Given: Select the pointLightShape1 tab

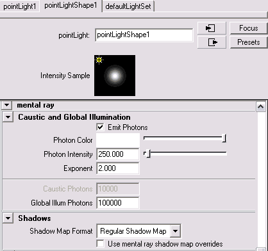Looking at the screenshot, I should pyautogui.click(x=71, y=6).
